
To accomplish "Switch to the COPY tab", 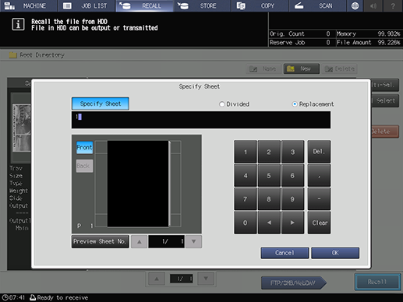I will 260,5.
